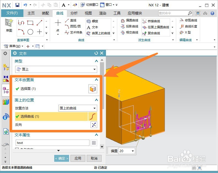Switch to the Analysis (分析) tab
Screen dimensions: 218x173
pos(74,13)
